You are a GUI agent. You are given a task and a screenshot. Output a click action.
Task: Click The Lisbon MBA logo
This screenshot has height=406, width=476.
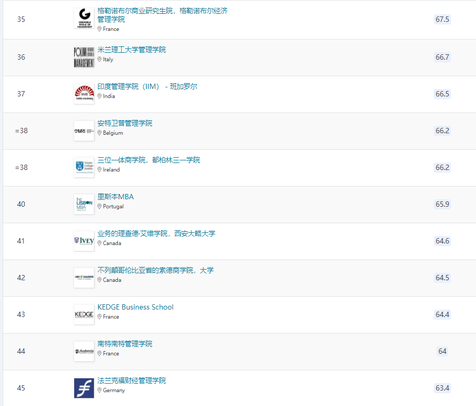84,203
